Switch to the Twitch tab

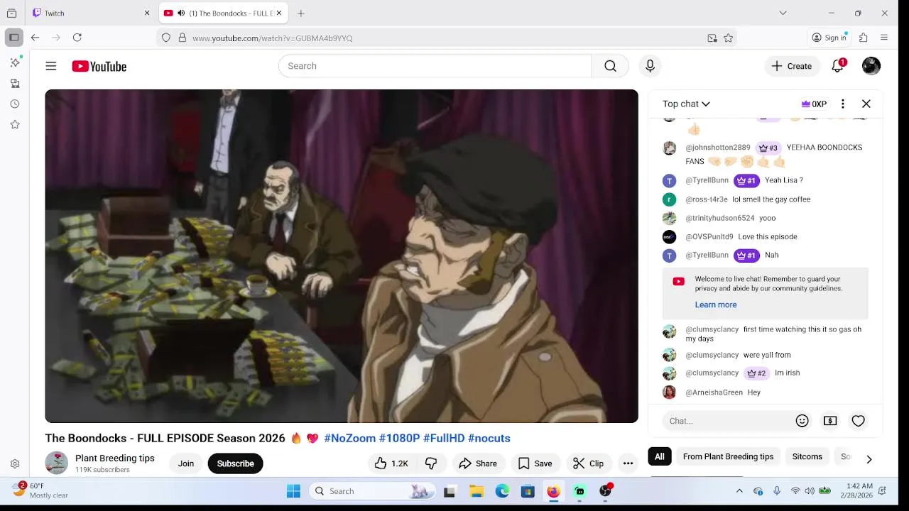pos(91,13)
